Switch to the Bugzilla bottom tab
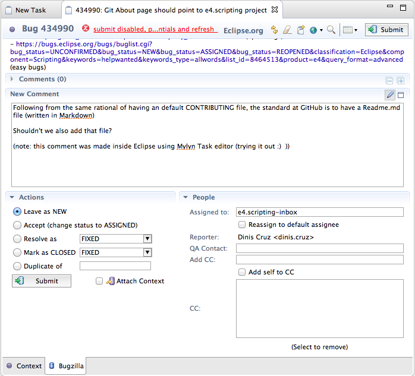 (x=66, y=366)
